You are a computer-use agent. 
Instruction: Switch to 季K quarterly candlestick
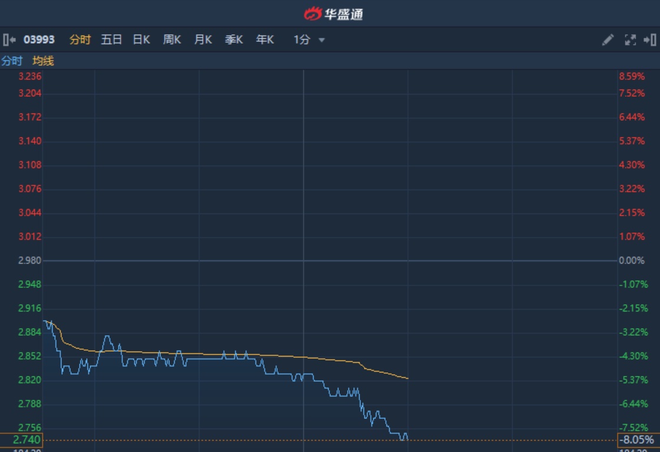(x=234, y=40)
